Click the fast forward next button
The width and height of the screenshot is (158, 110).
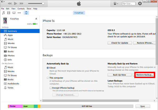pos(22,3)
